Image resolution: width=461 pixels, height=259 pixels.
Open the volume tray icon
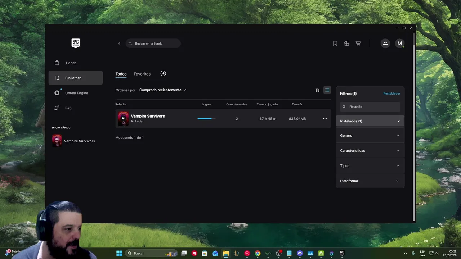point(437,253)
